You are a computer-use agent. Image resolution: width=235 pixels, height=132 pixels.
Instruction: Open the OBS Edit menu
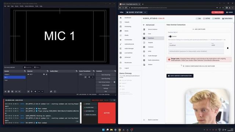(8, 6)
